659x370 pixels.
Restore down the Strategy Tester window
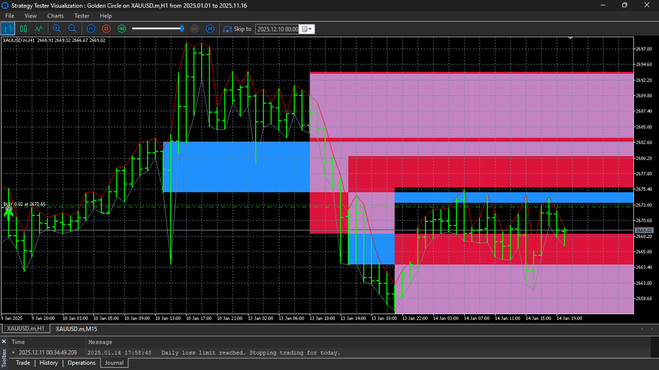[x=625, y=5]
